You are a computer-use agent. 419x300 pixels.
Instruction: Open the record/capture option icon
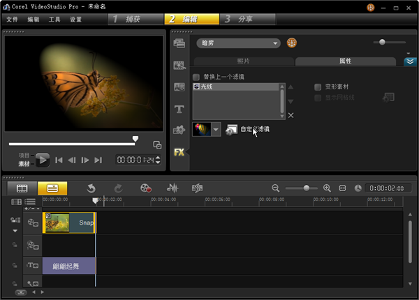tap(145, 188)
